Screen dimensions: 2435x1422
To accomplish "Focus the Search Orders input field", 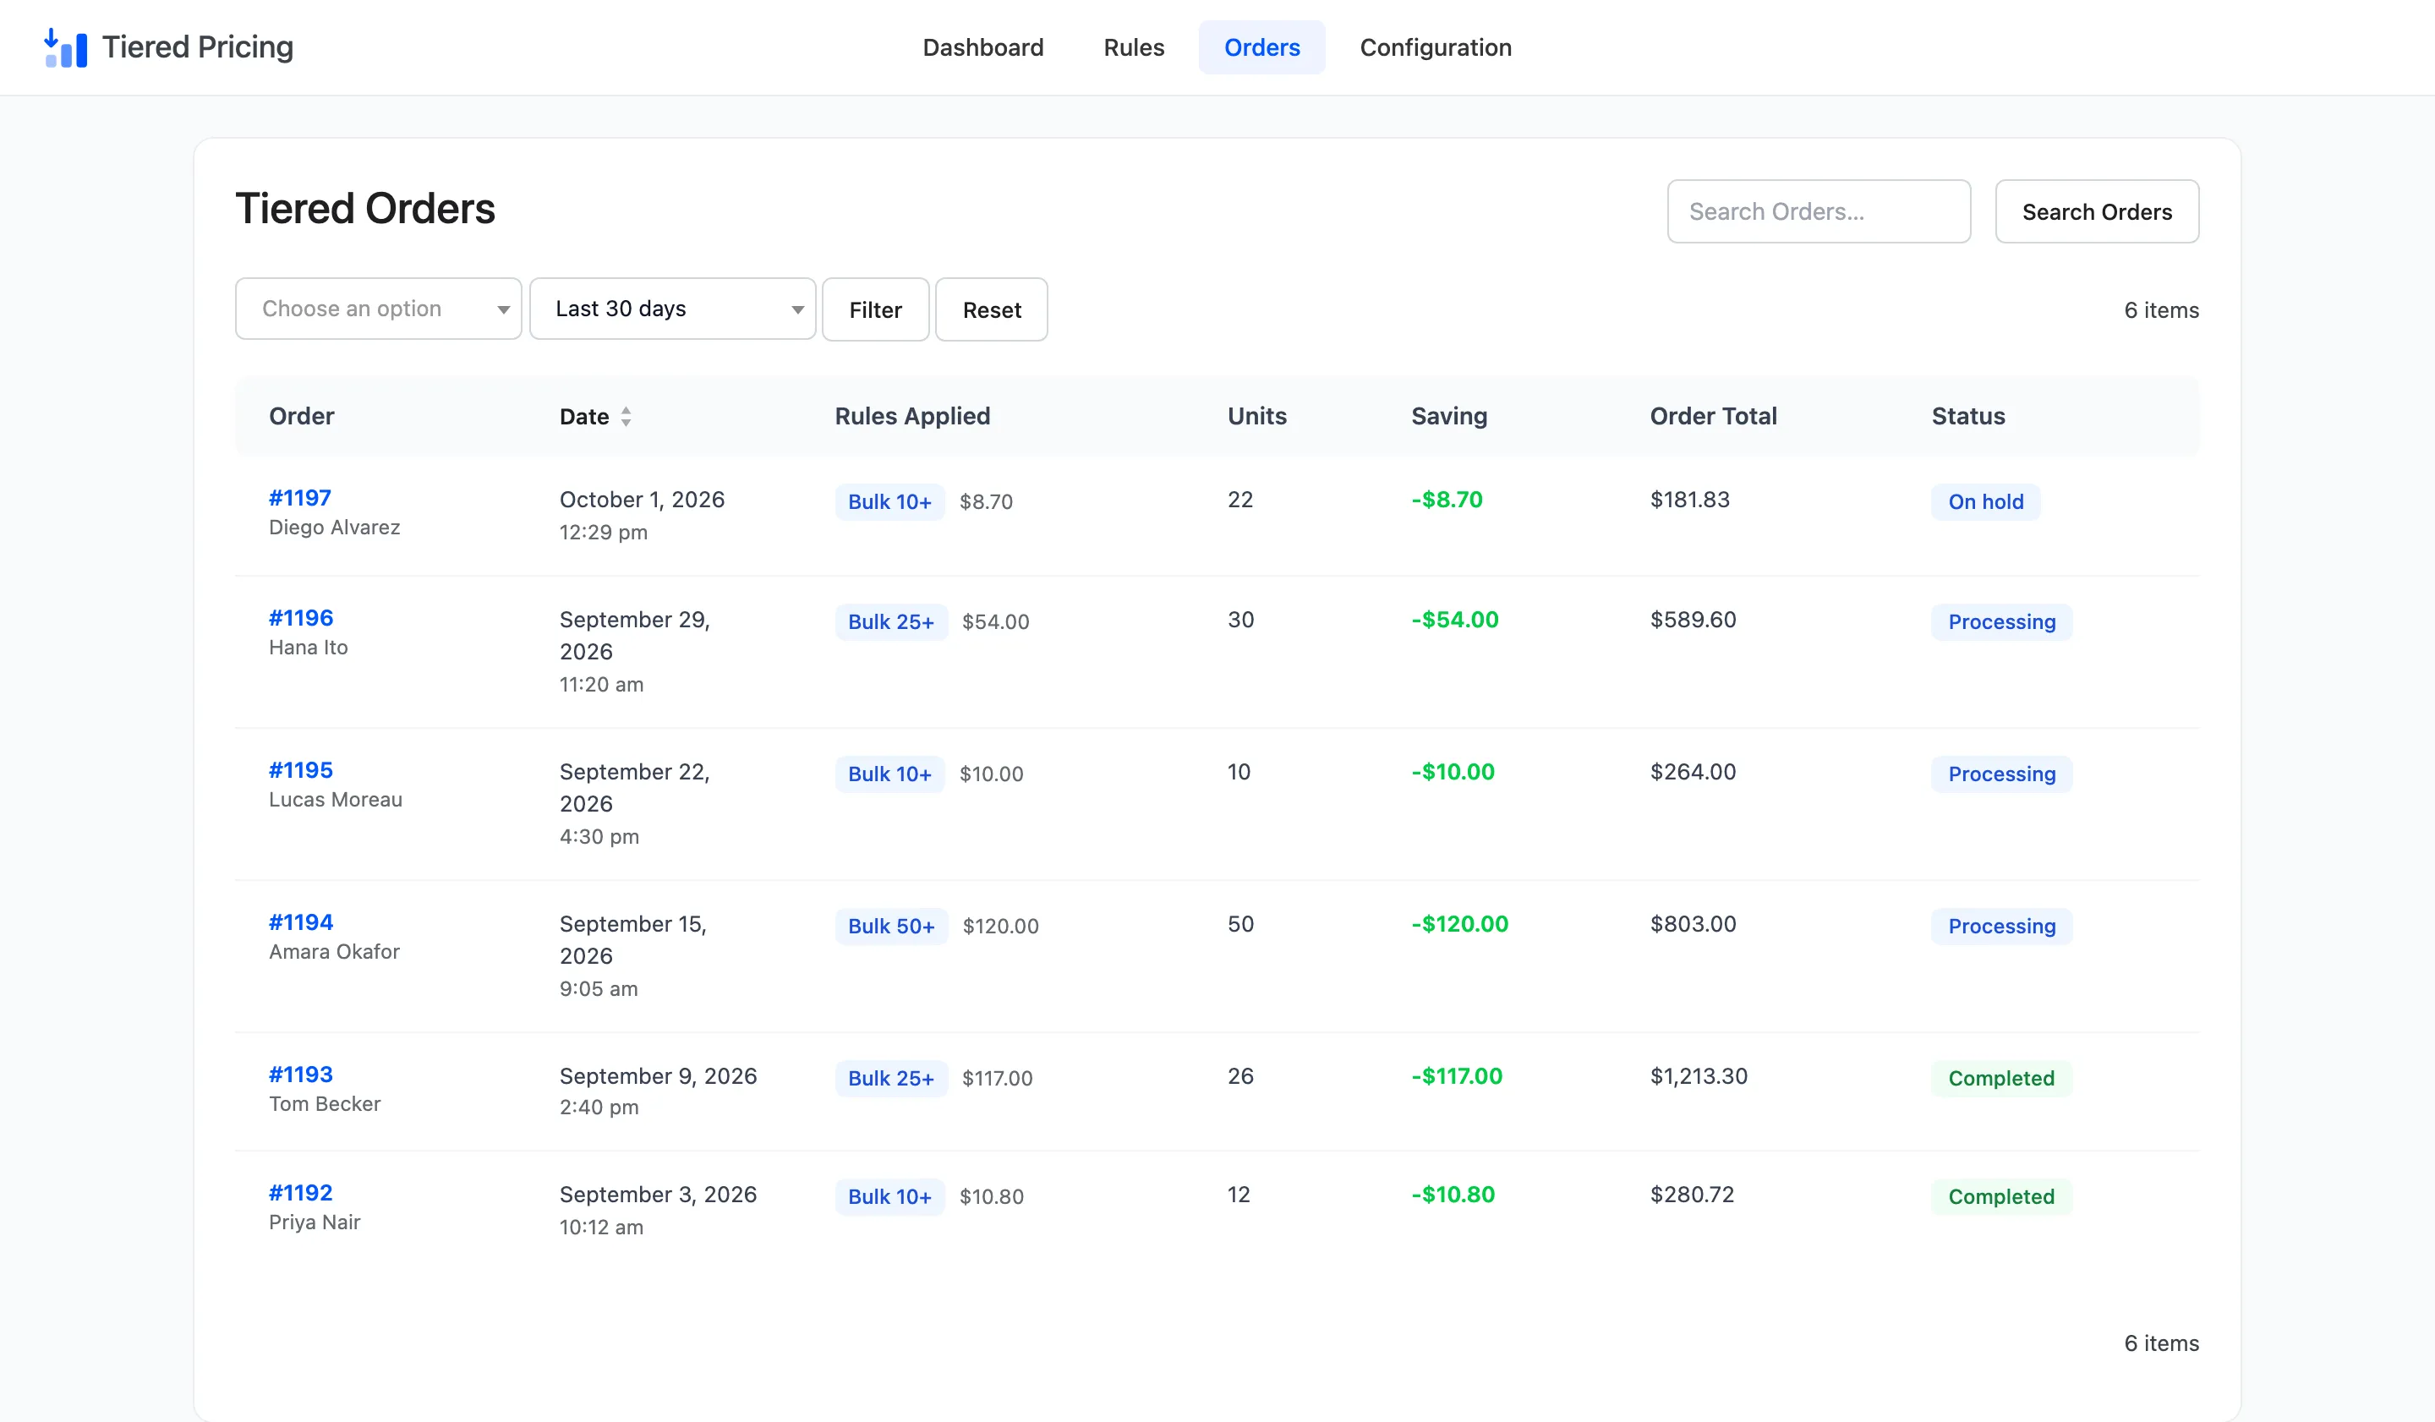I will pos(1819,211).
